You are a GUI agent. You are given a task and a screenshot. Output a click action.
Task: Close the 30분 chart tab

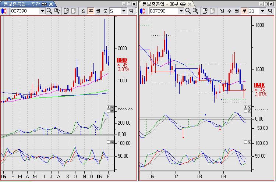click(190, 4)
